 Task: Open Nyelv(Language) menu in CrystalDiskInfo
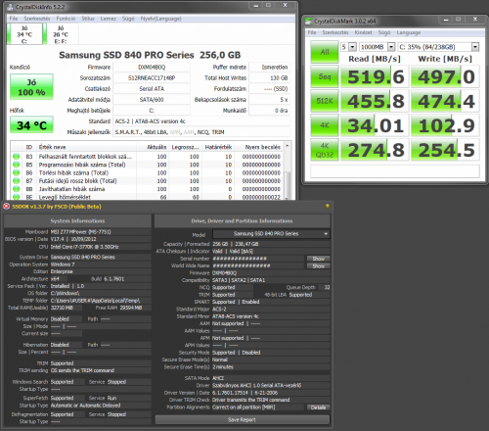coord(161,19)
